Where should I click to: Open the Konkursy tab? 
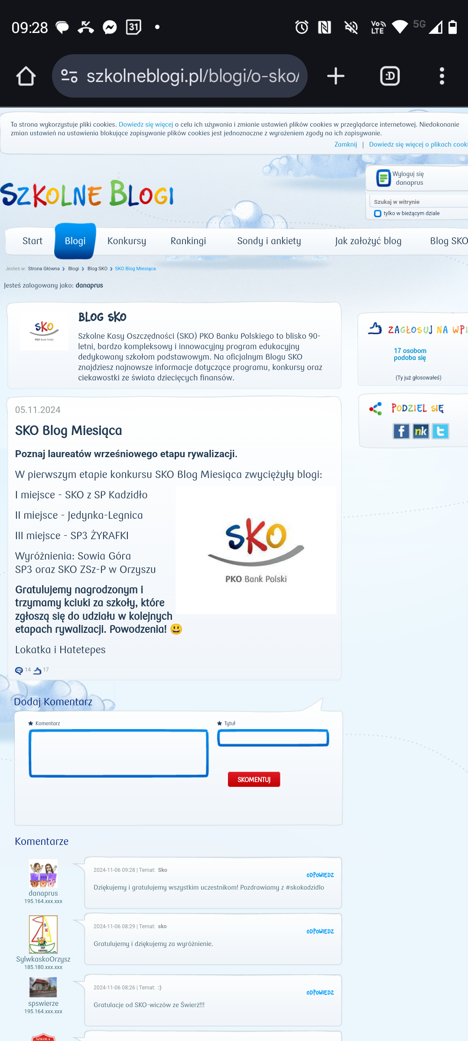127,241
